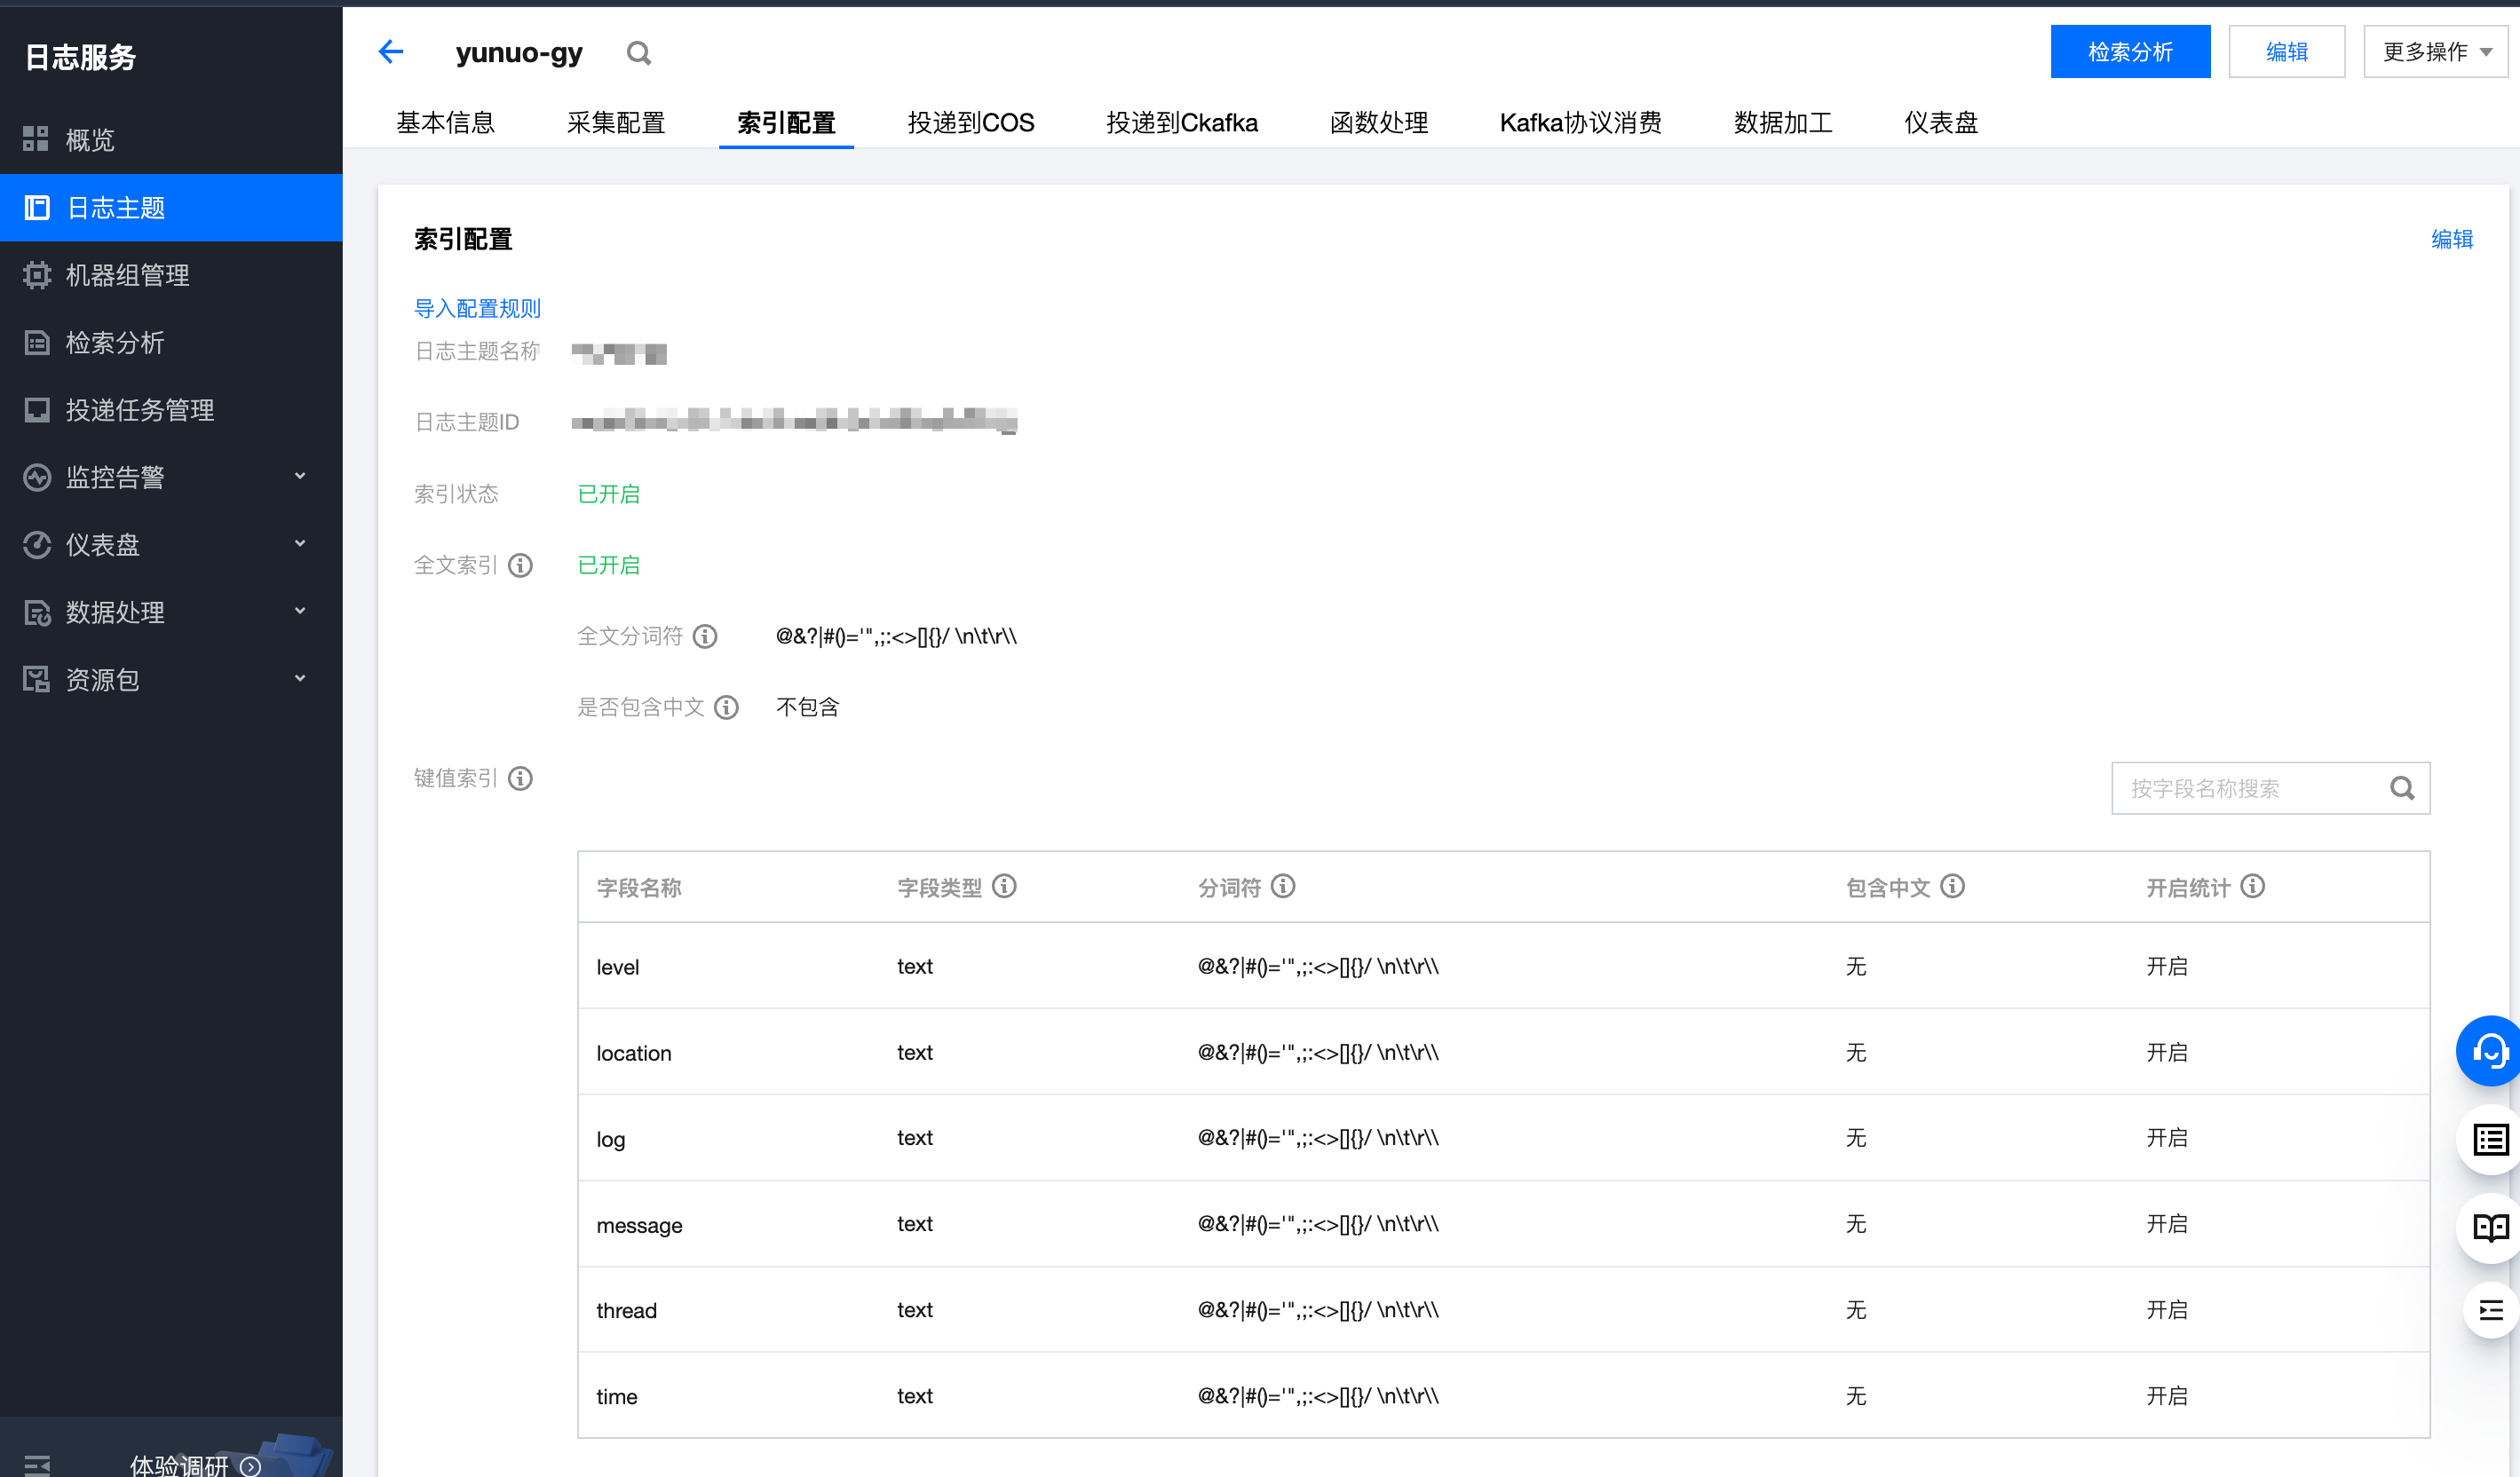2520x1477 pixels.
Task: Open the 更多操作 dropdown menu
Action: [x=2434, y=51]
